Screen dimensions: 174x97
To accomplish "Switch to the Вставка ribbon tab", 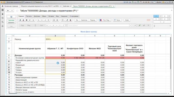I will [x=51, y=16].
